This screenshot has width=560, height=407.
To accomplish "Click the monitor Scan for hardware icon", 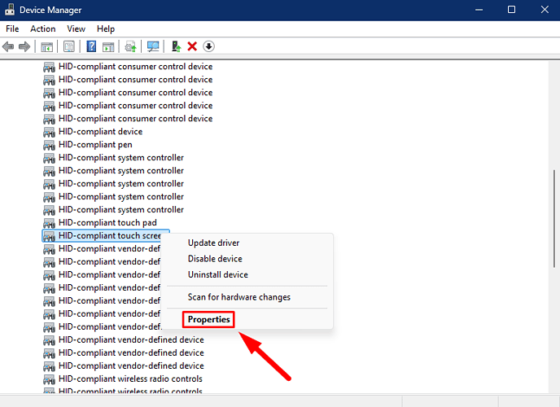I will pyautogui.click(x=153, y=46).
